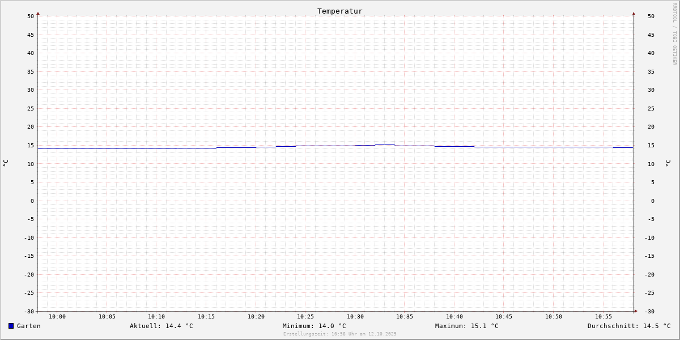The width and height of the screenshot is (680, 340).
Task: Click the 10:10 time axis label
Action: tap(156, 317)
